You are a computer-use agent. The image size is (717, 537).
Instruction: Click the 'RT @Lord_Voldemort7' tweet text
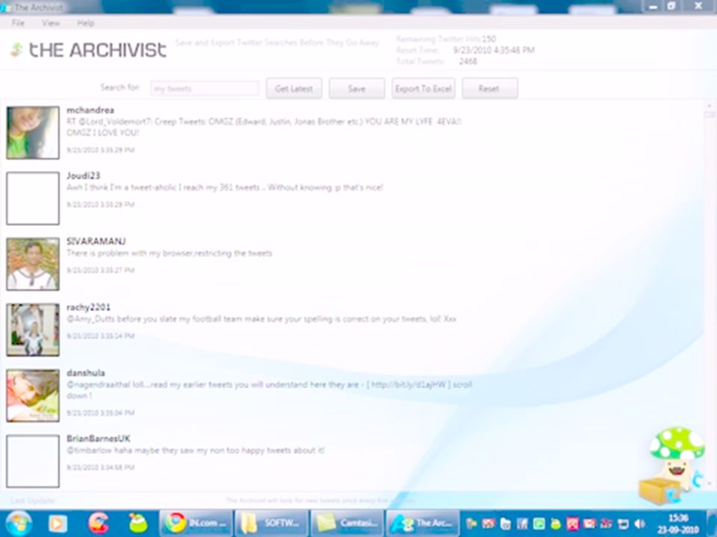pyautogui.click(x=264, y=127)
